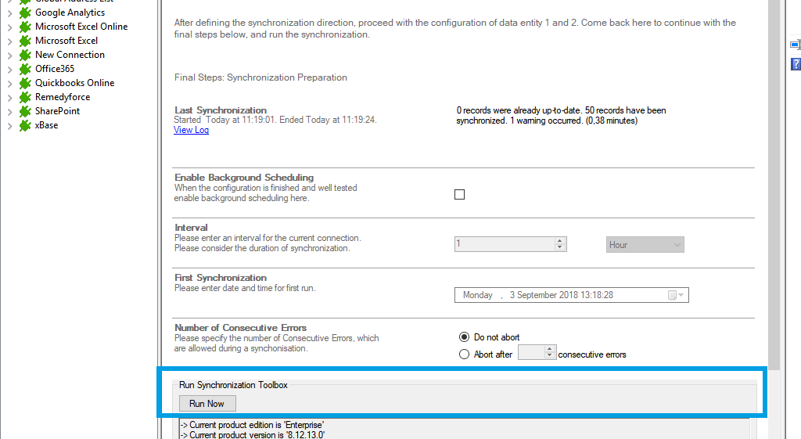Screen dimensions: 801x439
Task: Enable the Background Scheduling checkbox
Action: point(459,195)
